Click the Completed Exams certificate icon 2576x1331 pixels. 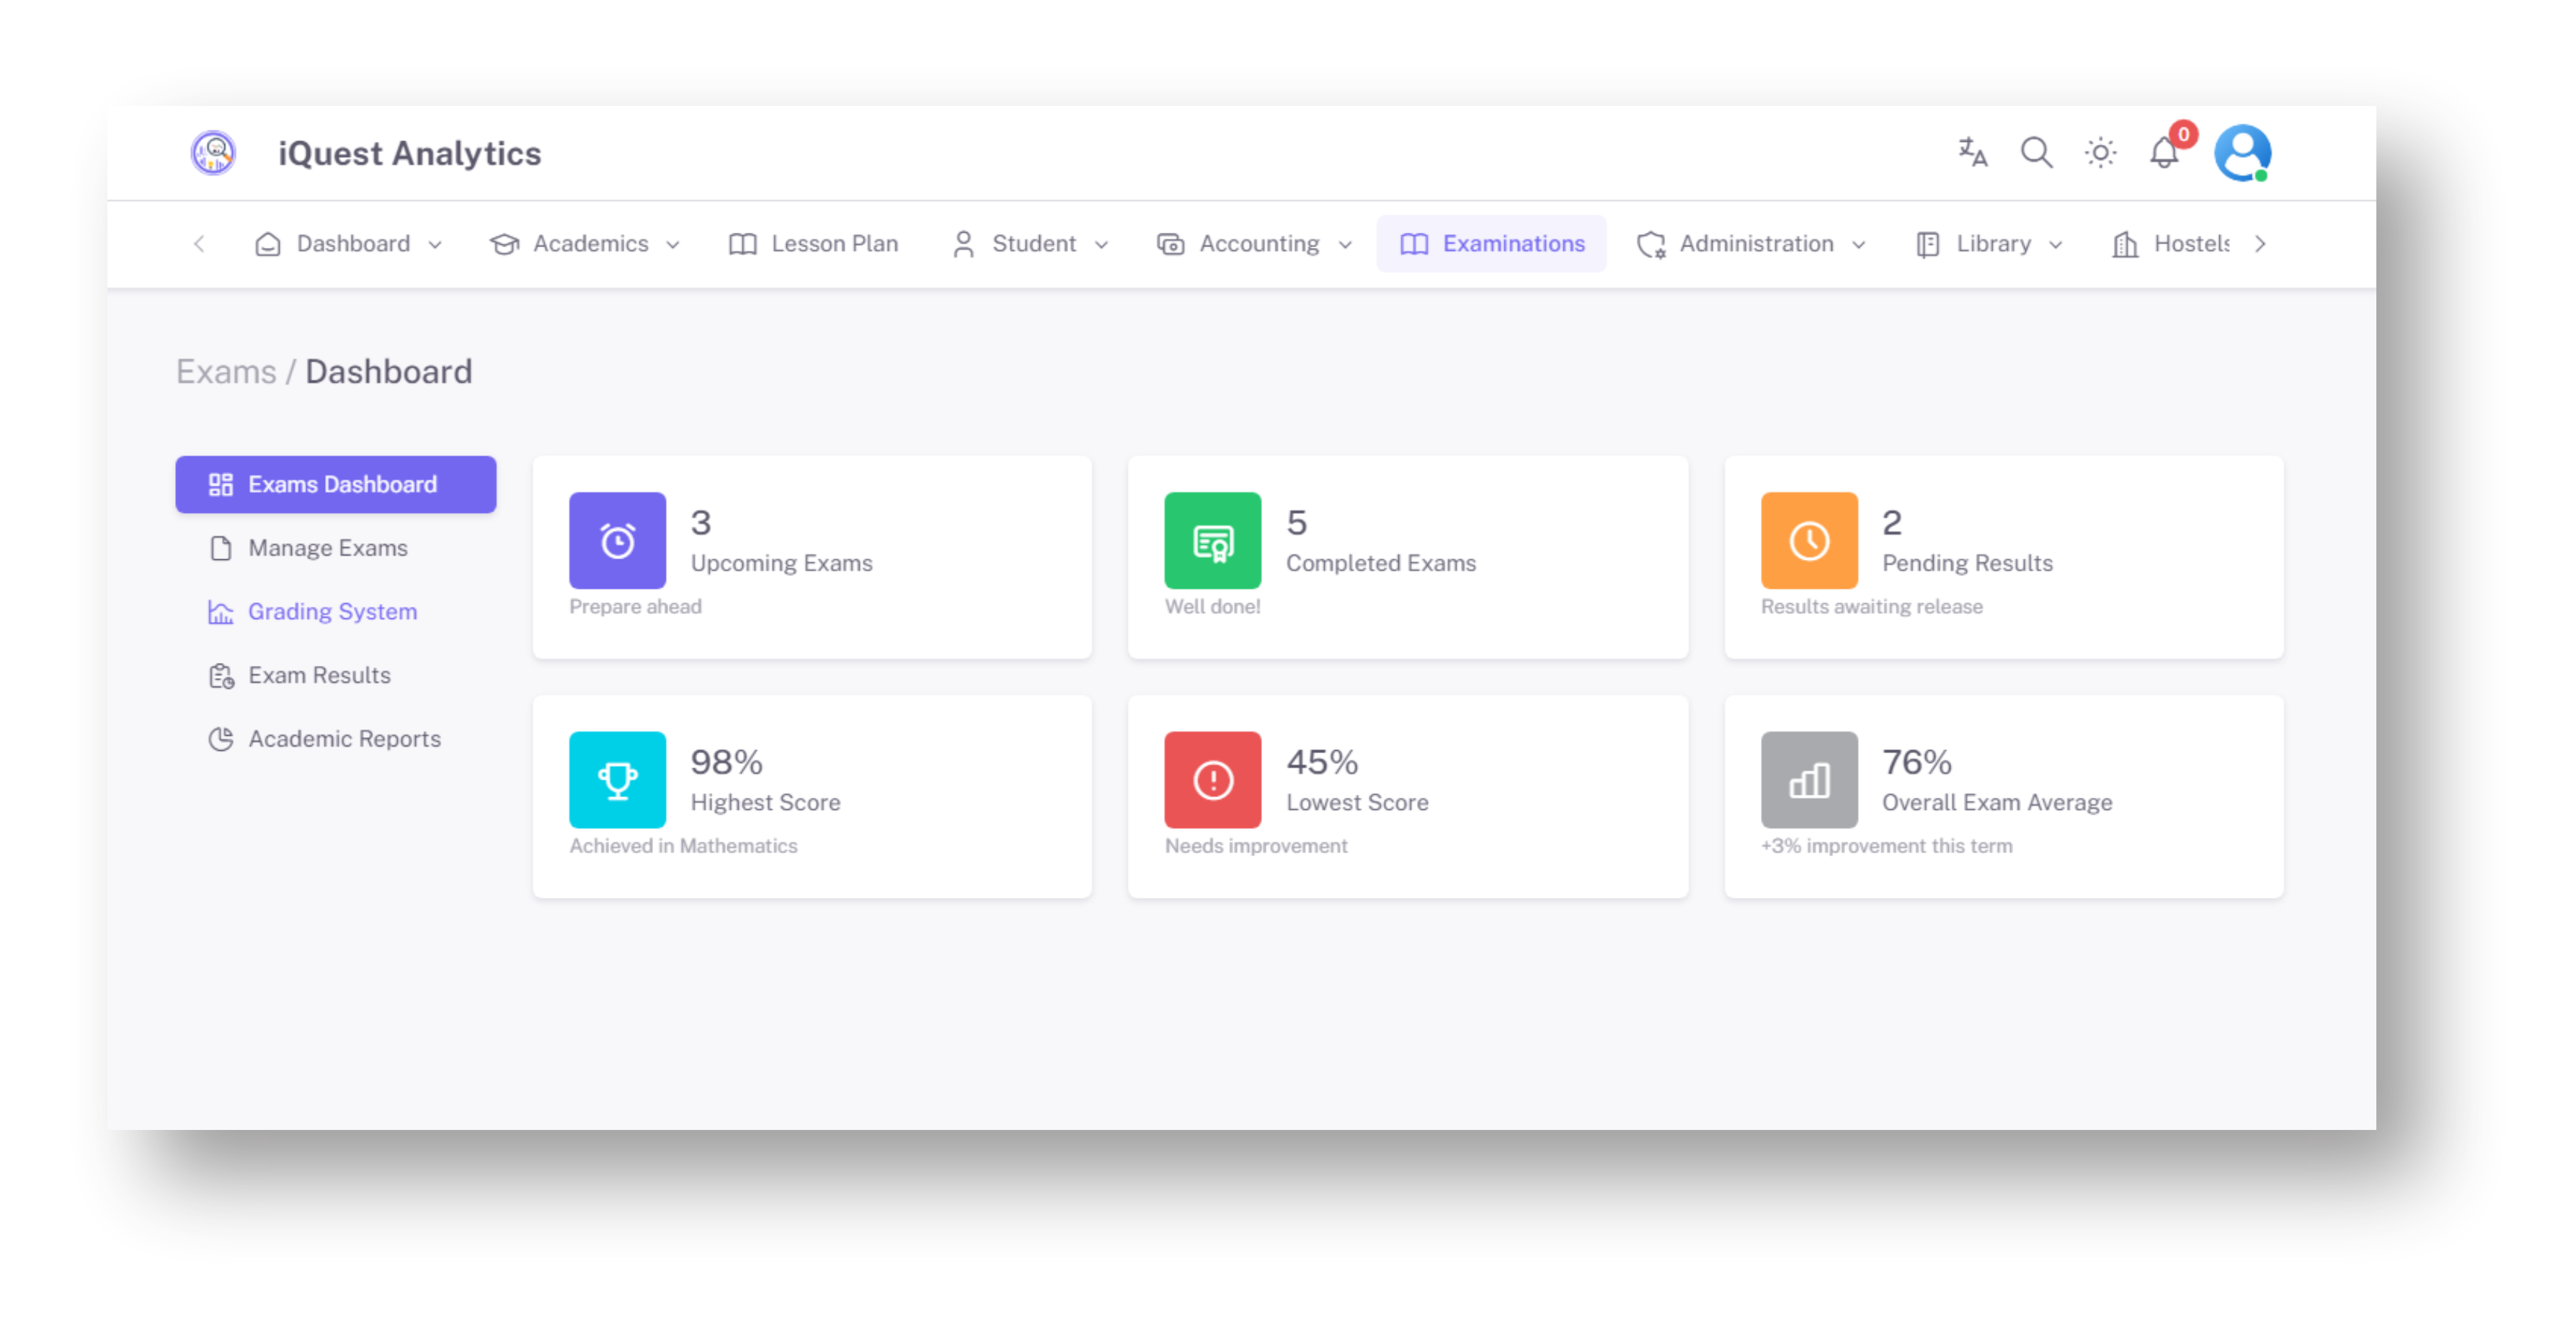click(1212, 540)
